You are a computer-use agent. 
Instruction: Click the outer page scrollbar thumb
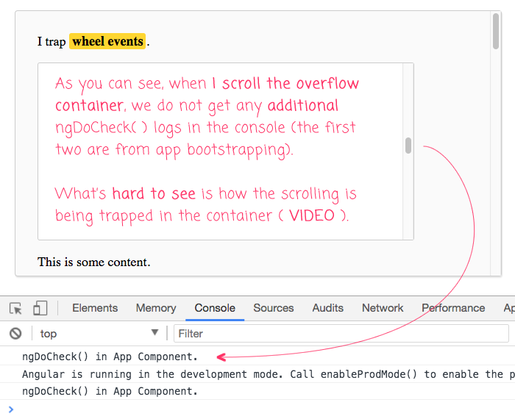coord(496,31)
